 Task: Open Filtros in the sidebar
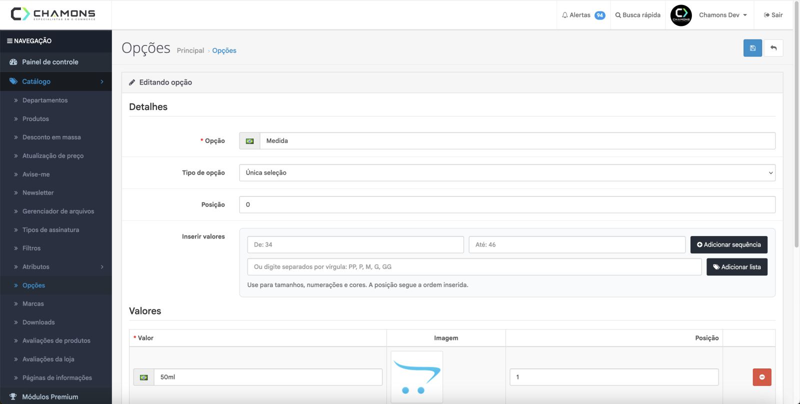(31, 248)
